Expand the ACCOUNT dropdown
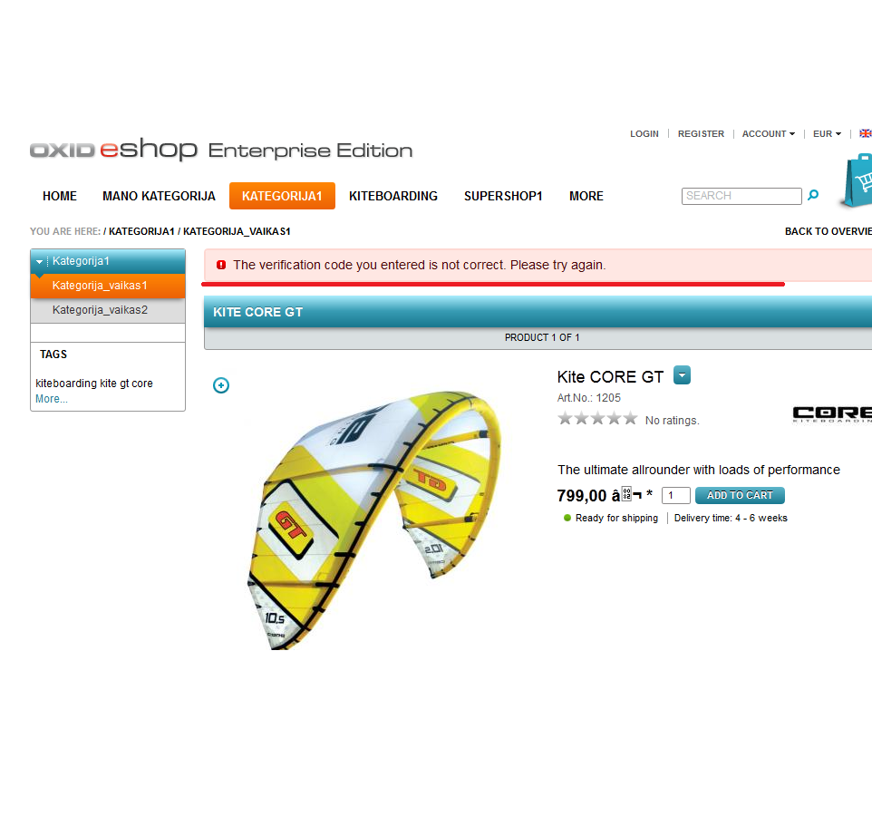The width and height of the screenshot is (872, 816). (768, 134)
